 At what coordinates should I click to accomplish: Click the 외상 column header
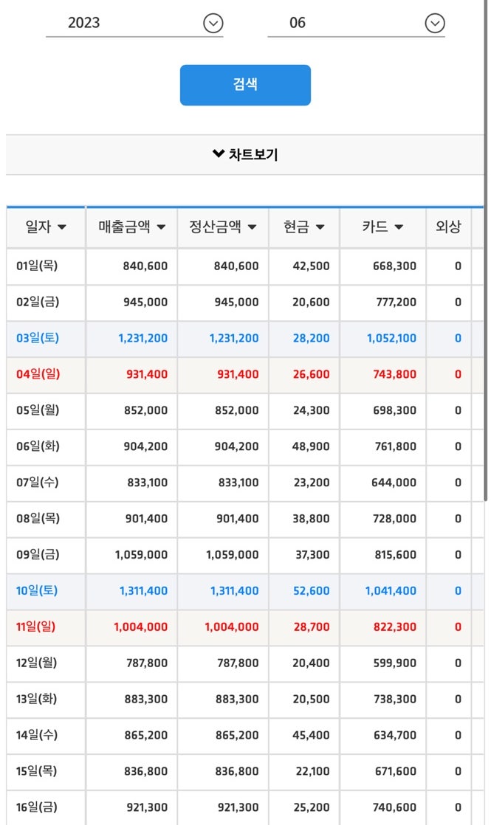pyautogui.click(x=447, y=227)
